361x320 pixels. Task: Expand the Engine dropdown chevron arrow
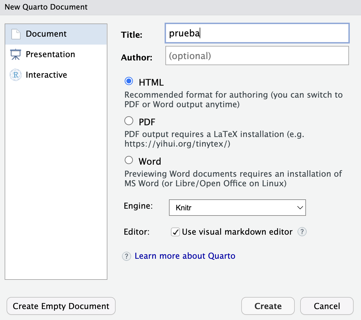click(300, 208)
